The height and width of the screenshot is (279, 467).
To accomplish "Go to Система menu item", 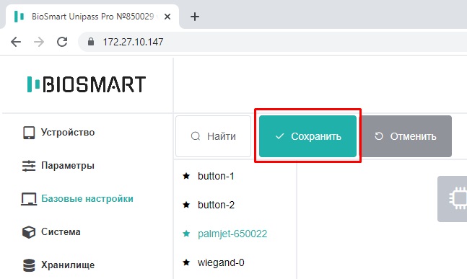I will click(x=51, y=232).
